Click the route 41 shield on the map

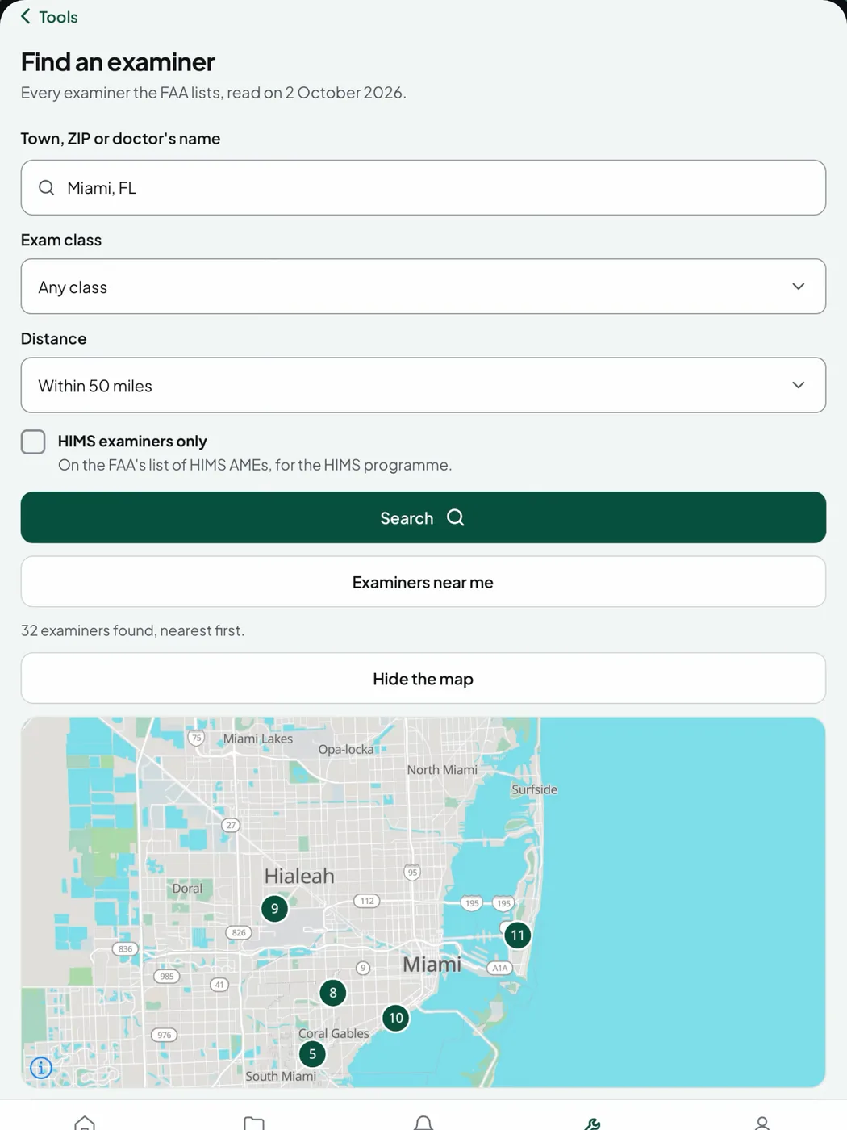click(219, 985)
